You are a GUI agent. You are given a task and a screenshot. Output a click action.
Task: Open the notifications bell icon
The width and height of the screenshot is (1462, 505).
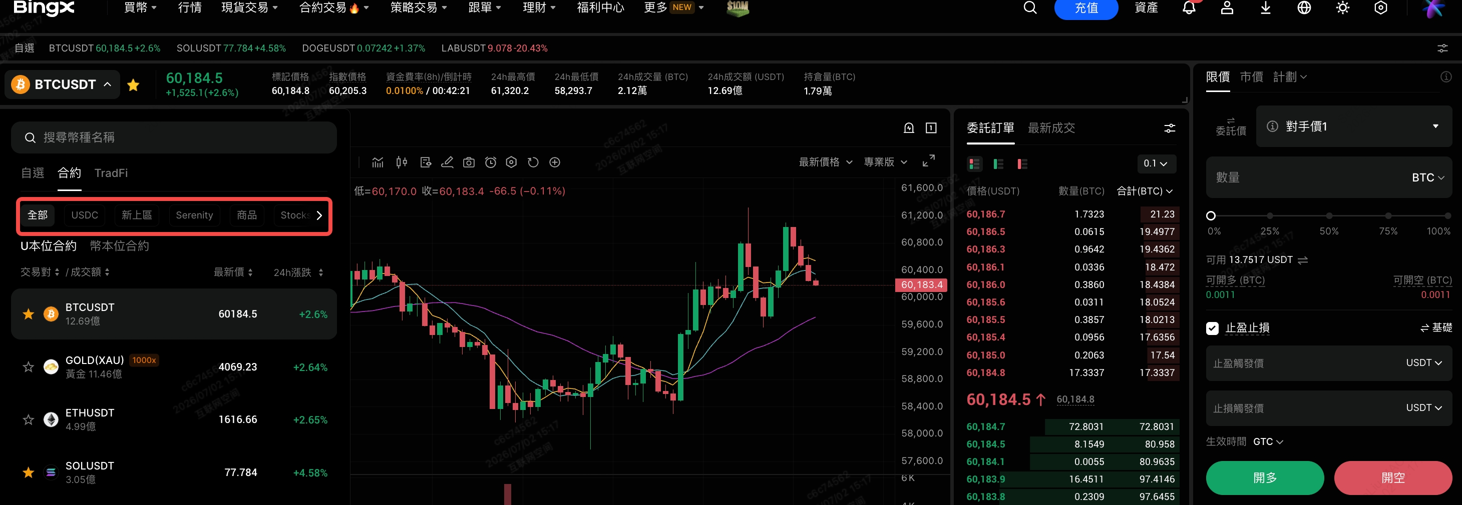coord(1189,8)
